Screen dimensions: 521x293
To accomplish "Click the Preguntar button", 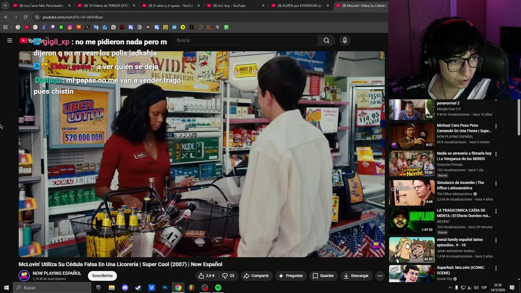I will click(291, 276).
